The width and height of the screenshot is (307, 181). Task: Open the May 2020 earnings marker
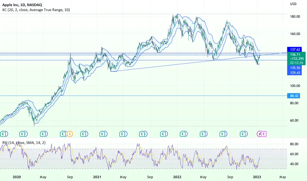tap(43, 134)
